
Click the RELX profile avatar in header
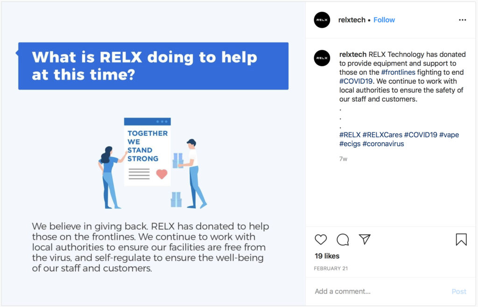[322, 20]
